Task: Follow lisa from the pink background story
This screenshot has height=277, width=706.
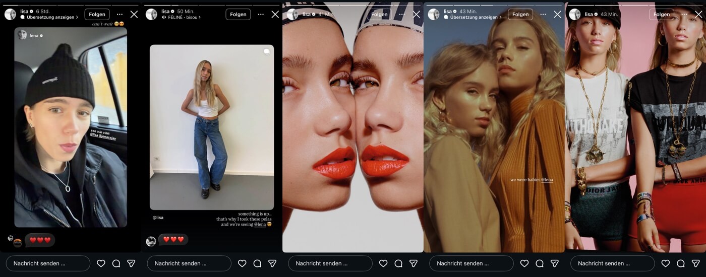Action: click(662, 15)
